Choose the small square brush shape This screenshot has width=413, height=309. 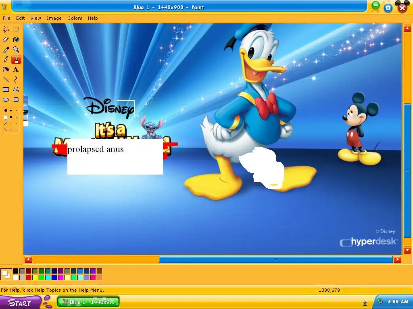tap(16, 117)
